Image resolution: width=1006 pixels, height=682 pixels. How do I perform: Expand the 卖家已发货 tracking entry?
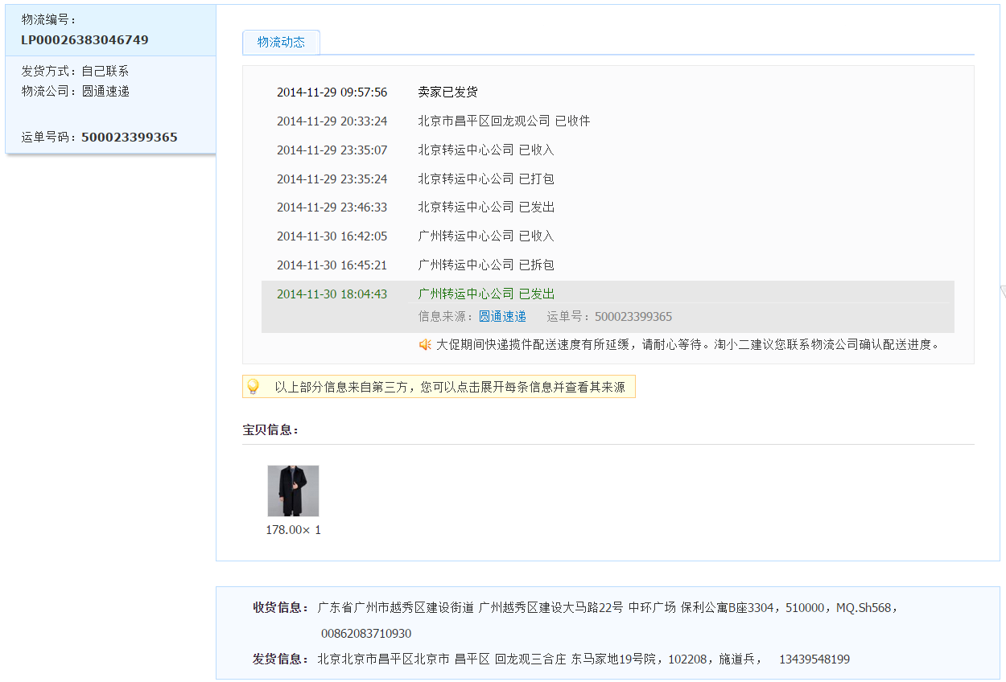[447, 92]
